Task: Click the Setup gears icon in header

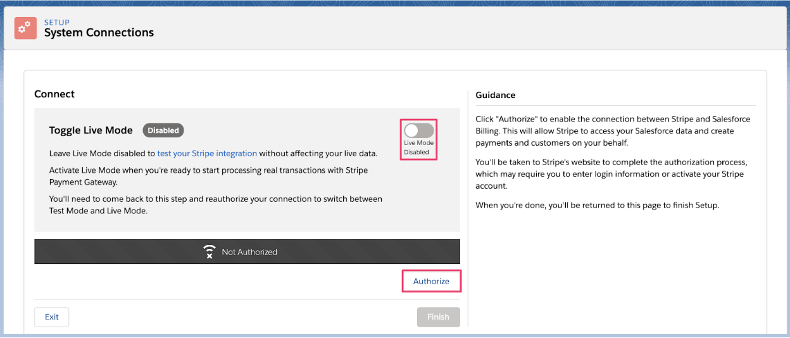Action: point(25,28)
